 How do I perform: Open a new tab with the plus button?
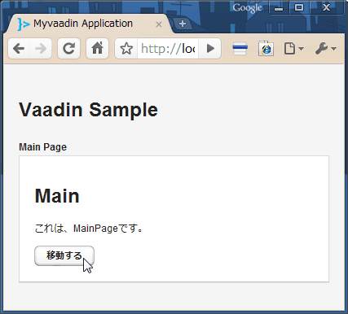click(x=183, y=24)
